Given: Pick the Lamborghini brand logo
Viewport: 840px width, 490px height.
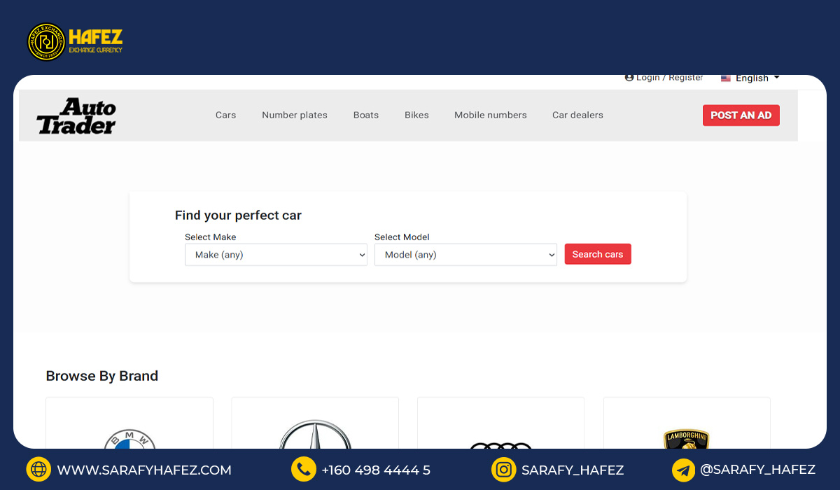Looking at the screenshot, I should pos(686,439).
